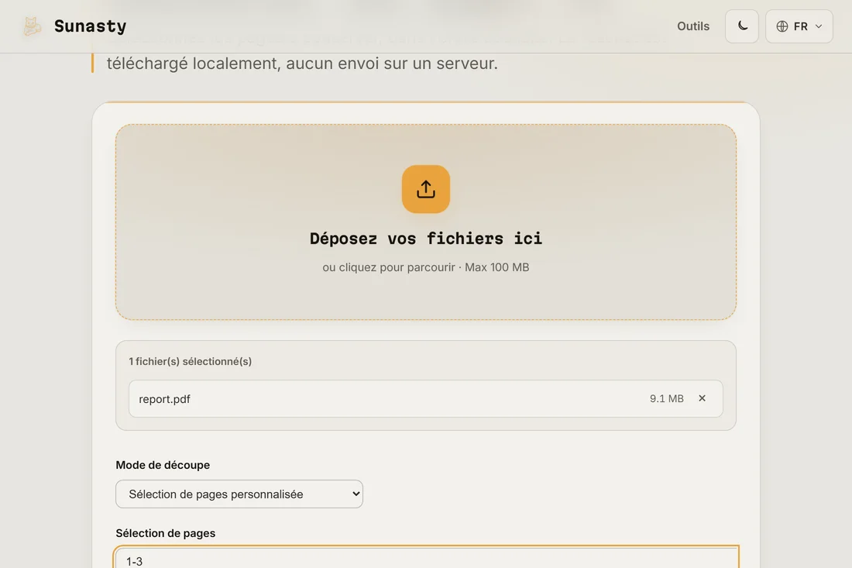The height and width of the screenshot is (568, 852).
Task: Click the 'Sélection de pages' label
Action: (x=165, y=533)
